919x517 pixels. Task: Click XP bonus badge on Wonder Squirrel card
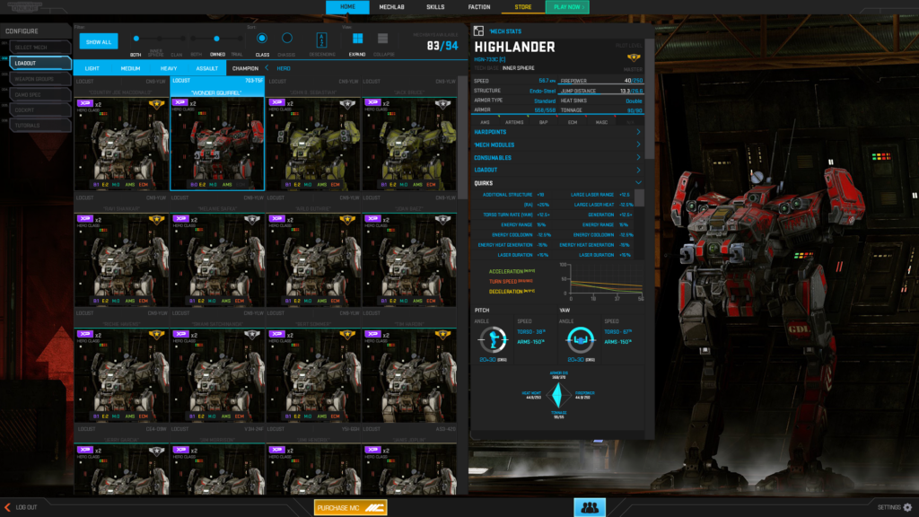click(x=179, y=102)
